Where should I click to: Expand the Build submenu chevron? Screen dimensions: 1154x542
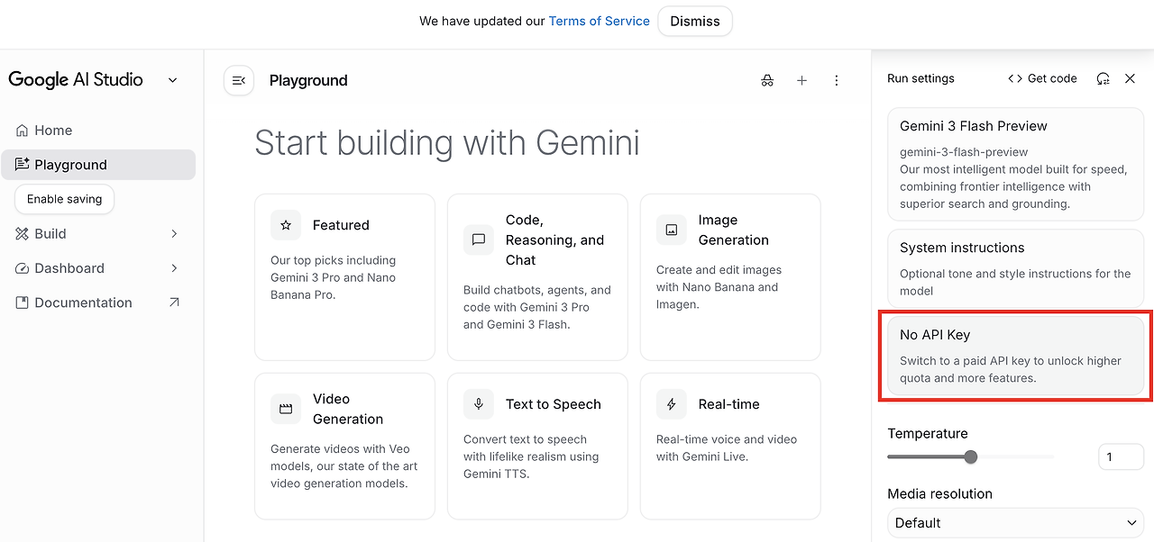pyautogui.click(x=174, y=234)
